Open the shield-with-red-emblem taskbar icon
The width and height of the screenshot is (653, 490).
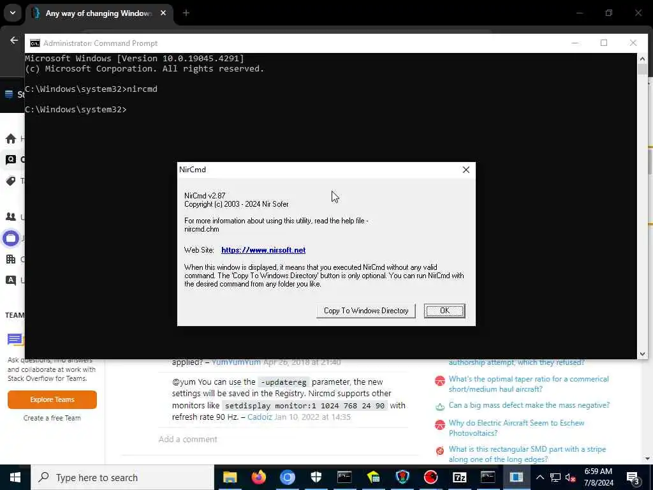click(402, 477)
